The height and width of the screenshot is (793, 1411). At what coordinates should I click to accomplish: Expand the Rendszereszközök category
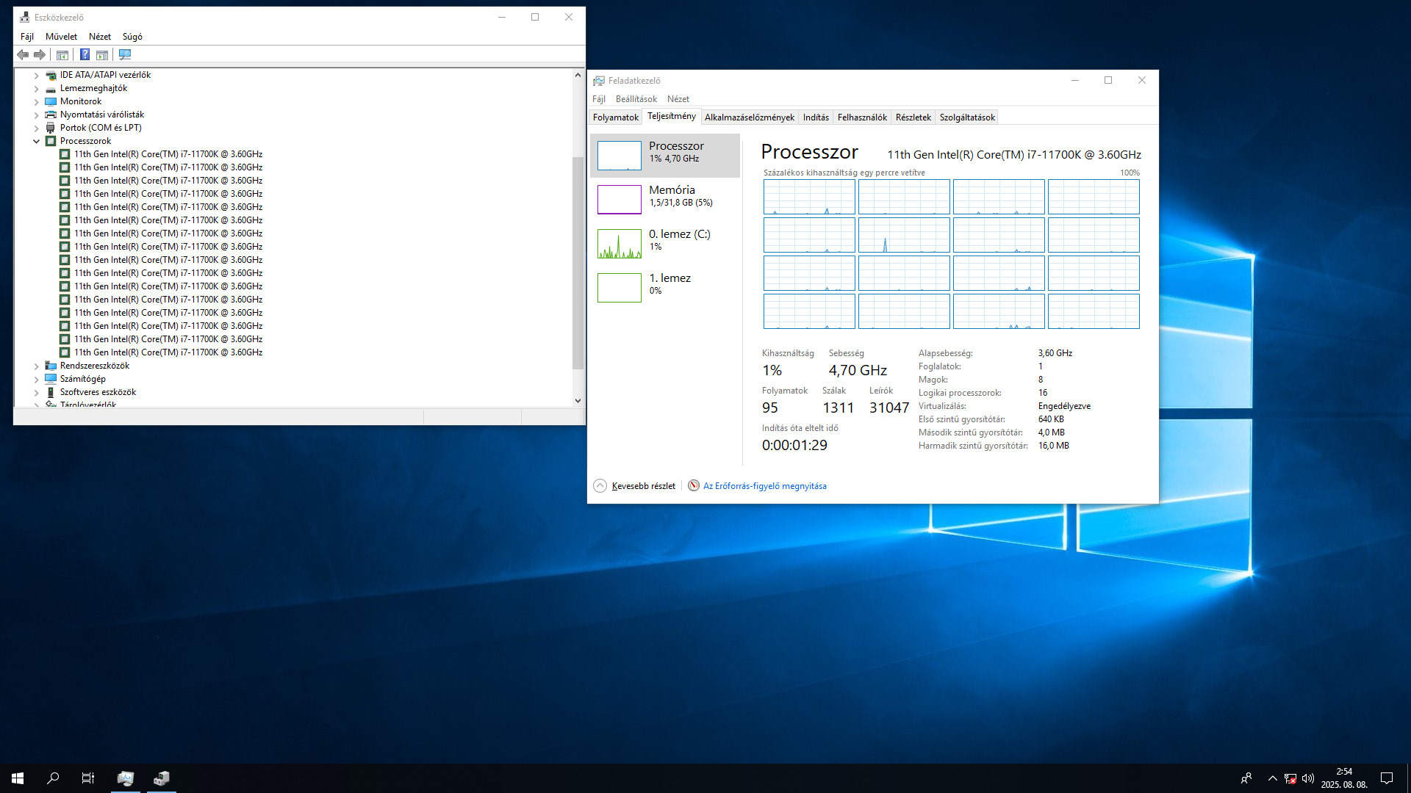click(36, 366)
